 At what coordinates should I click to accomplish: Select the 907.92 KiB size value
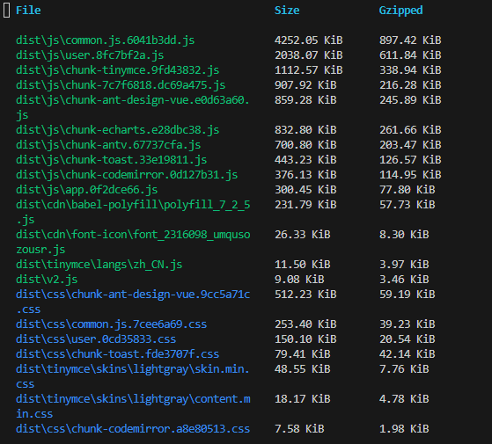click(x=305, y=85)
